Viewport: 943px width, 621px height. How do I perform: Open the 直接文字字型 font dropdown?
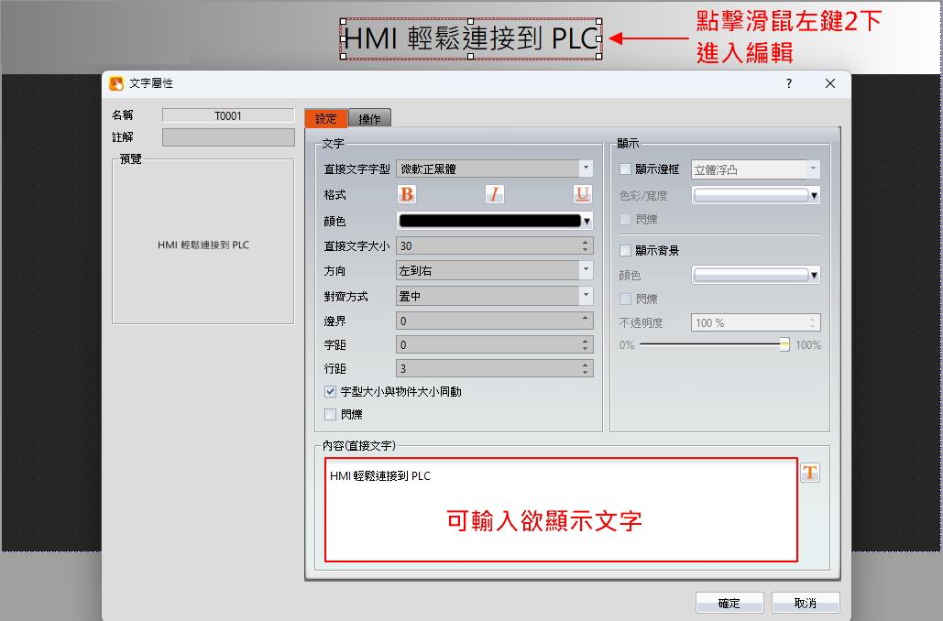pyautogui.click(x=586, y=169)
